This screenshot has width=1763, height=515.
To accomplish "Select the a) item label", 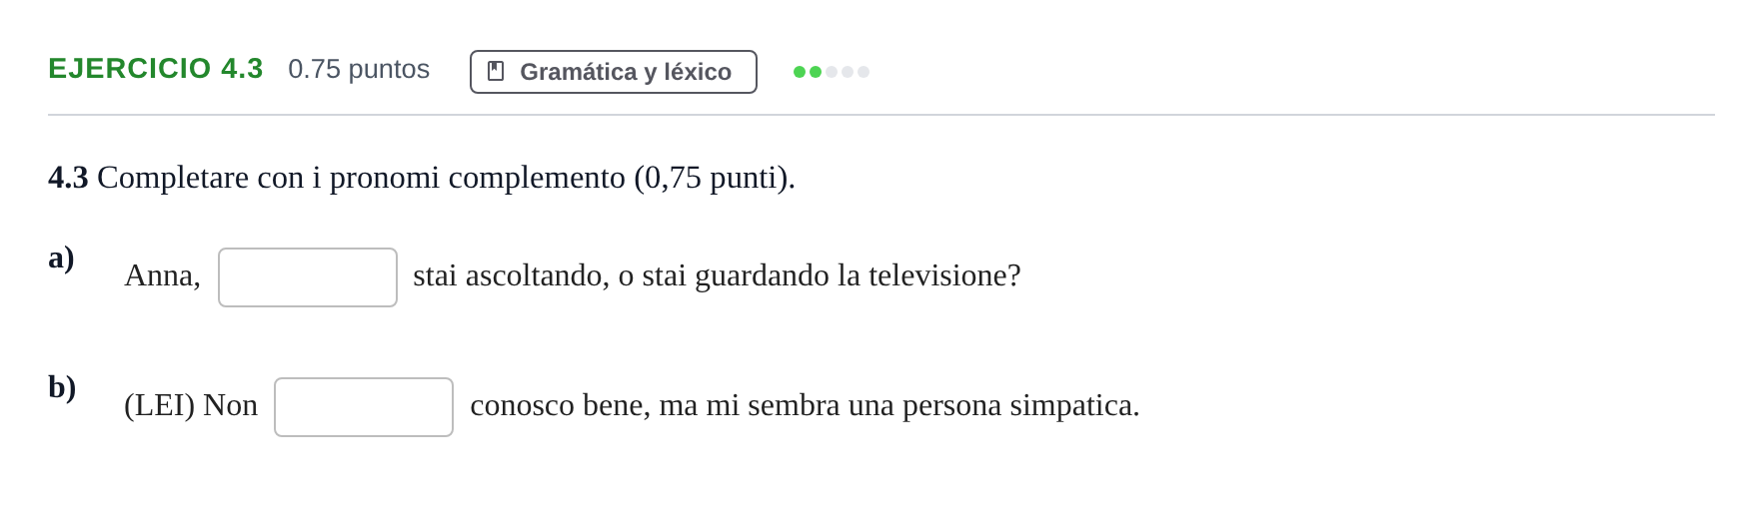I will [61, 257].
